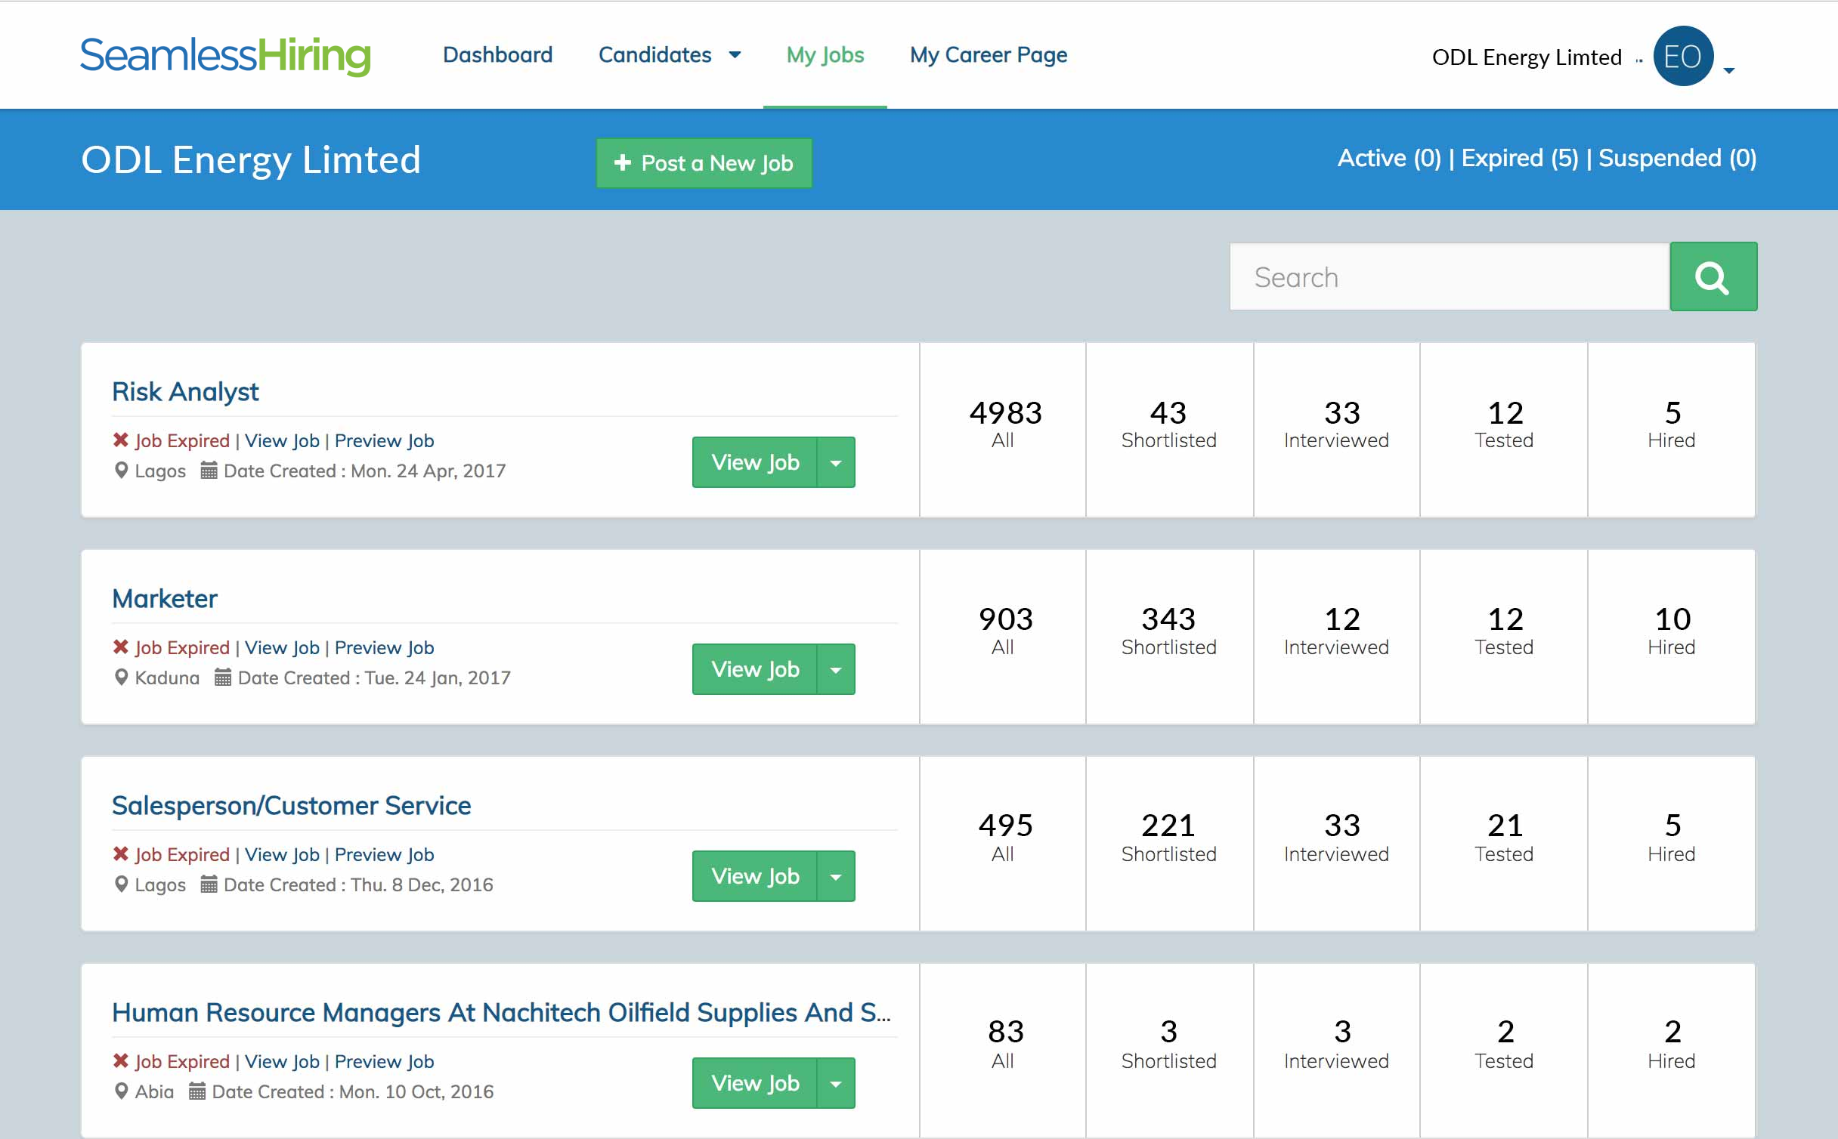This screenshot has height=1139, width=1838.
Task: Filter by Expired (5) jobs
Action: point(1520,159)
